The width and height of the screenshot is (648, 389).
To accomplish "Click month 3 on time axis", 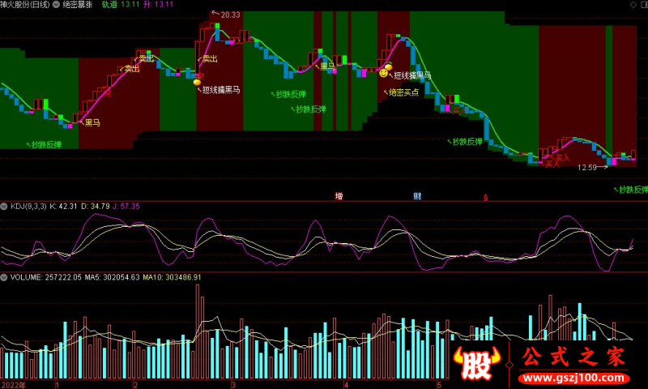I will coord(233,385).
